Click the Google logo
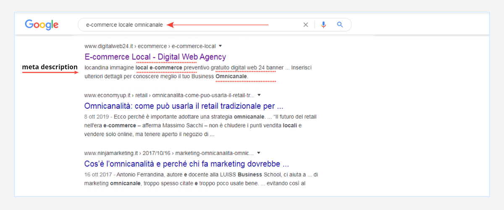504x210 pixels. 42,25
